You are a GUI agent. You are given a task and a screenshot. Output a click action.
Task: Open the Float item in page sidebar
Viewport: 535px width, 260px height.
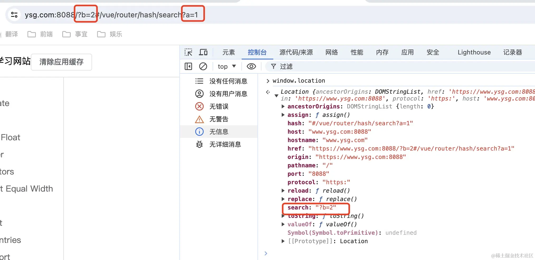click(11, 137)
